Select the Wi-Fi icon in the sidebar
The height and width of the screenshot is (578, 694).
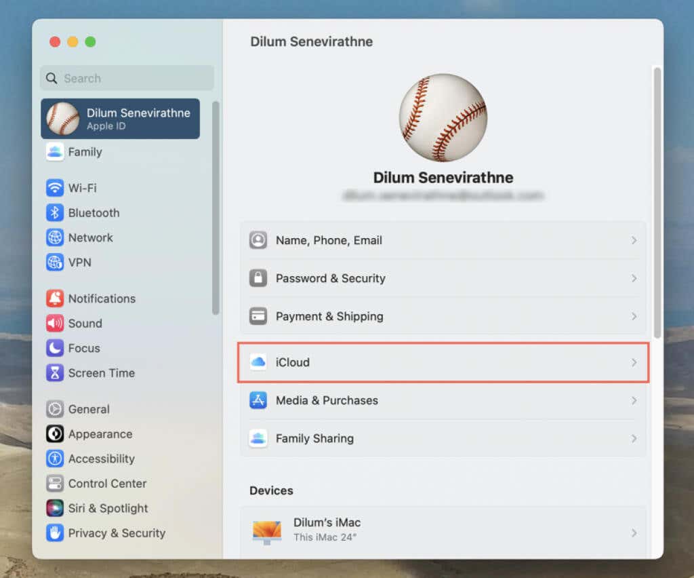click(55, 188)
